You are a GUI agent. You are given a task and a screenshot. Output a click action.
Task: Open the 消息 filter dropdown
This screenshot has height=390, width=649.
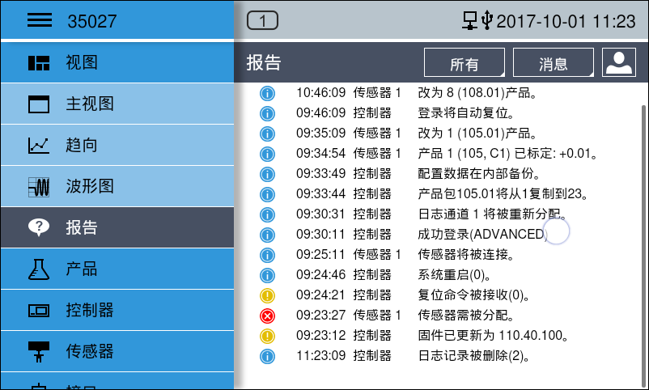(x=554, y=64)
